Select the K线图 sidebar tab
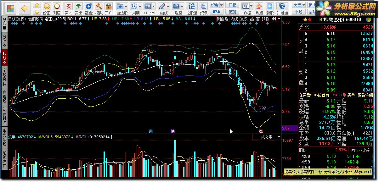The image size is (379, 182). (4, 58)
